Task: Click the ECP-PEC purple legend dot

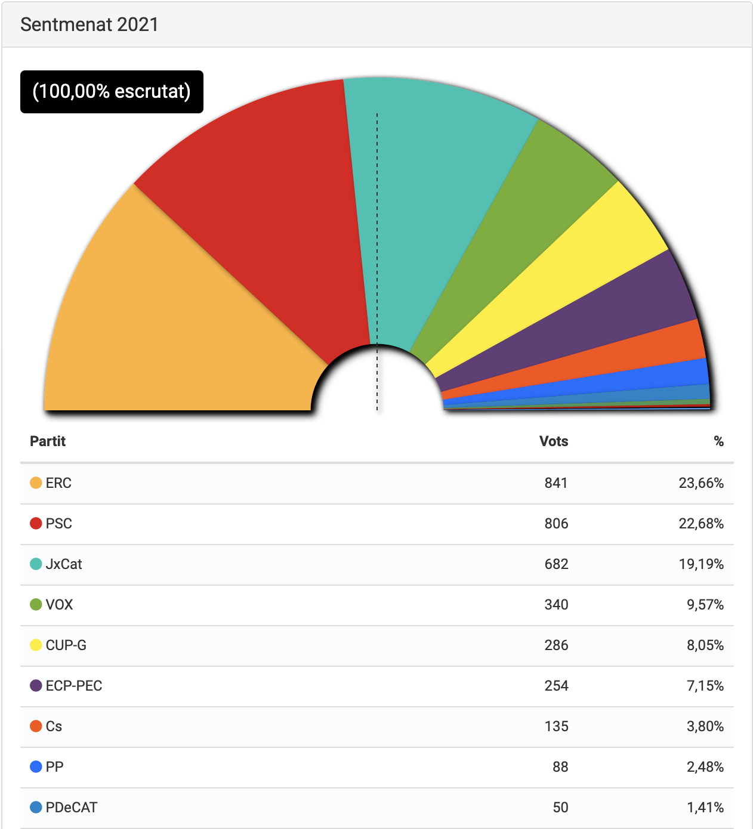Action: tap(36, 686)
